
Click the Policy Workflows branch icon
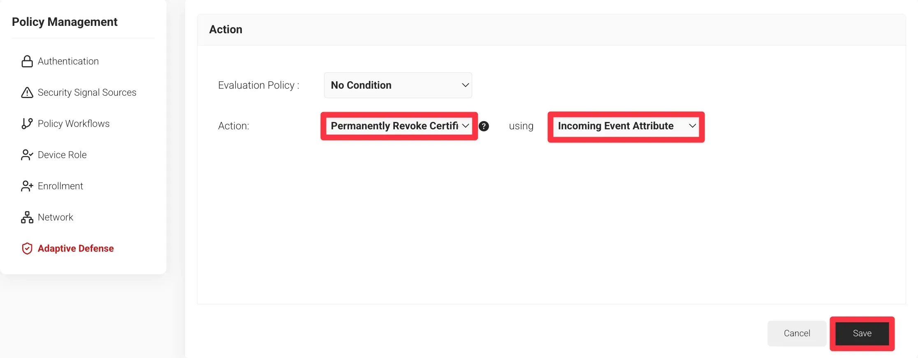click(27, 124)
